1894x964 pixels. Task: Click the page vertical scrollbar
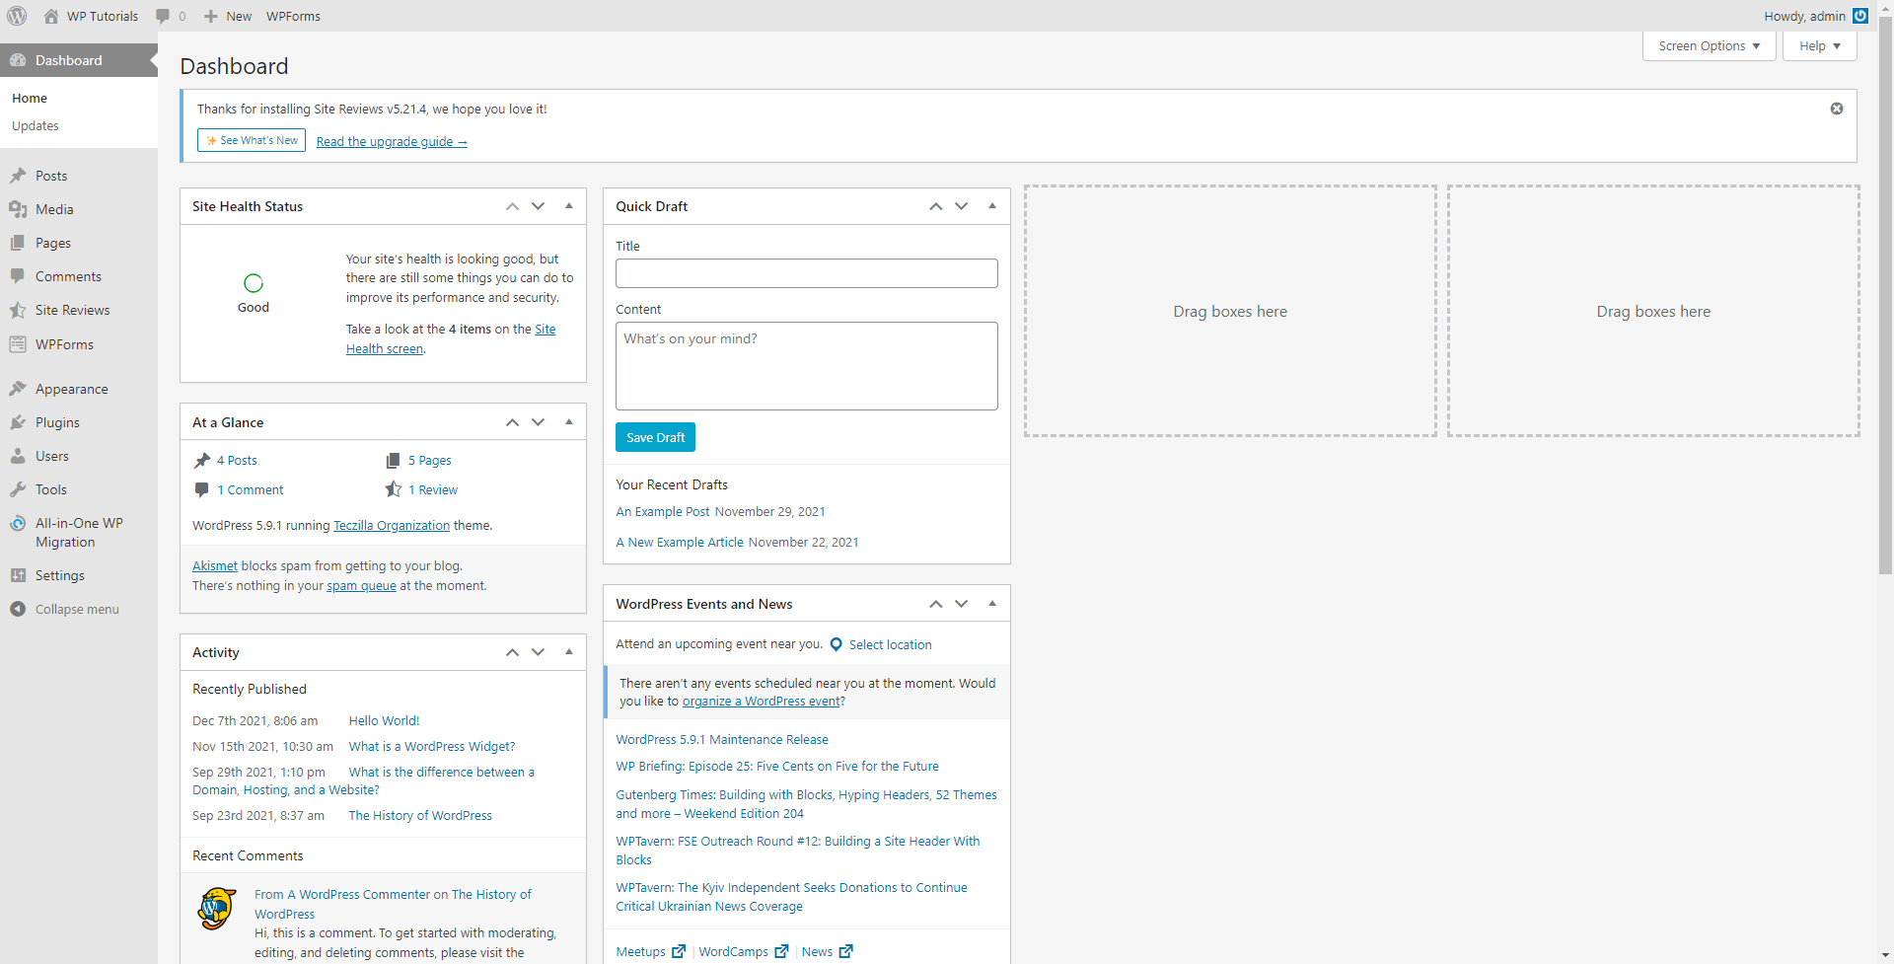point(1885,296)
